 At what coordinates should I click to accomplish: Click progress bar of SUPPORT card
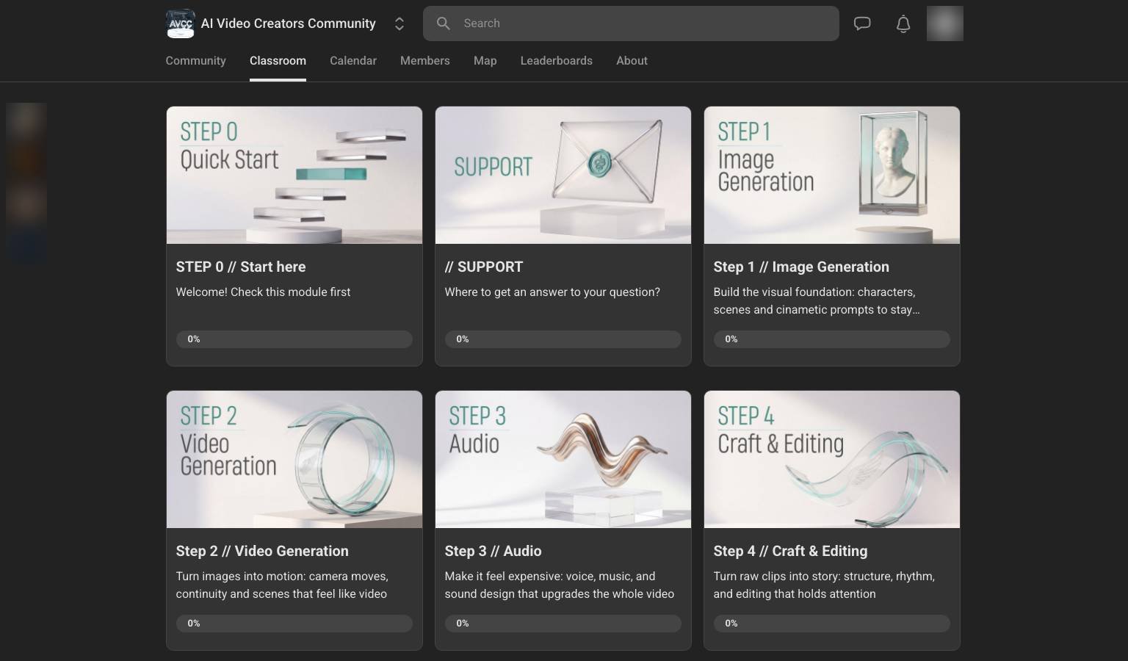pyautogui.click(x=563, y=339)
